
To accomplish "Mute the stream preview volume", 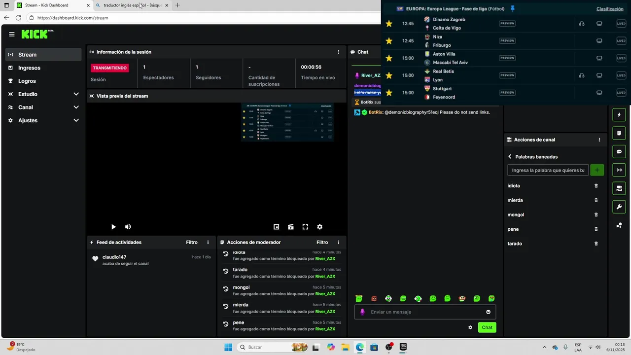I will pyautogui.click(x=128, y=227).
